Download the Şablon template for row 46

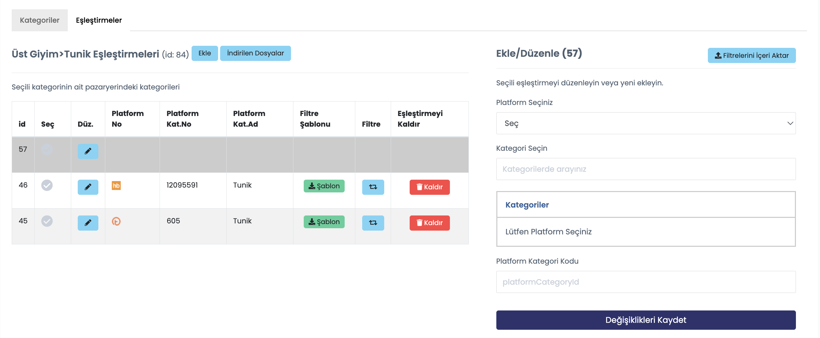pyautogui.click(x=324, y=186)
